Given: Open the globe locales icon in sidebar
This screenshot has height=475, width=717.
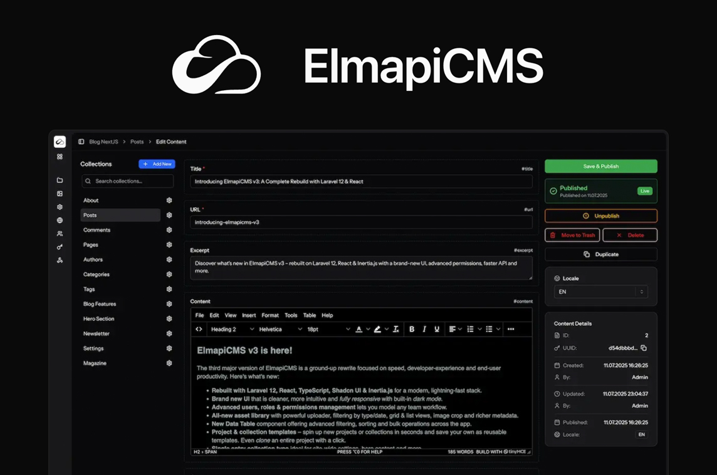Looking at the screenshot, I should (60, 221).
